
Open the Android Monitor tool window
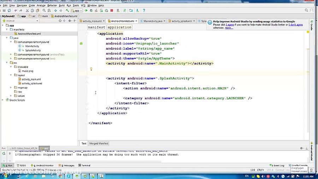(x=42, y=166)
